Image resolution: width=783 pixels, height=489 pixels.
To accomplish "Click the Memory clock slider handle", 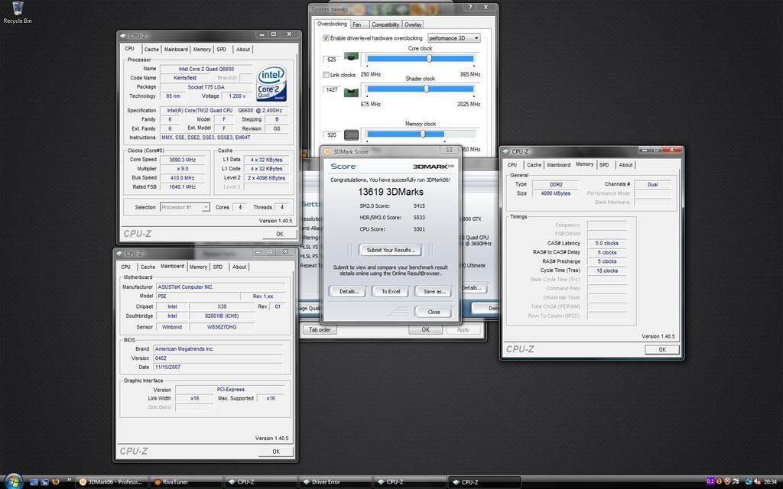I will [x=422, y=134].
